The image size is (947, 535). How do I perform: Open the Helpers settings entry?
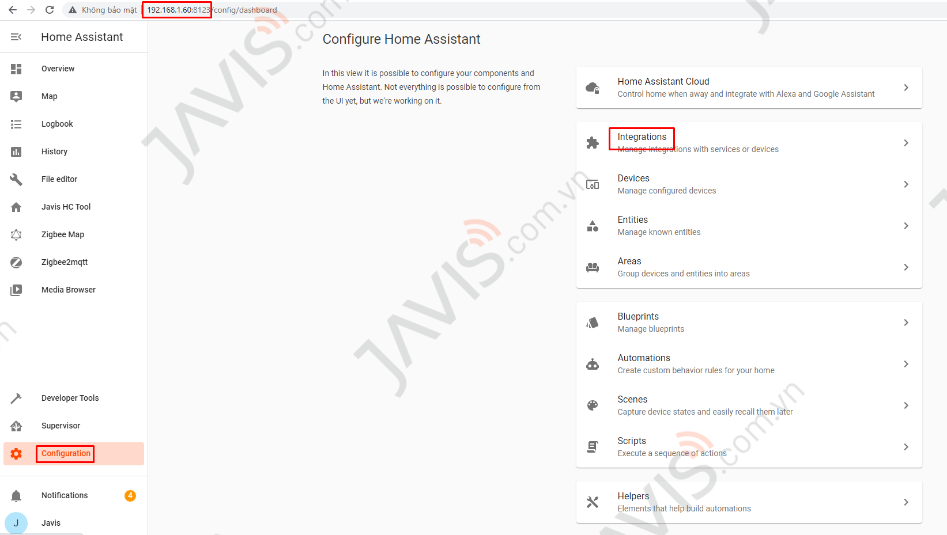[749, 502]
